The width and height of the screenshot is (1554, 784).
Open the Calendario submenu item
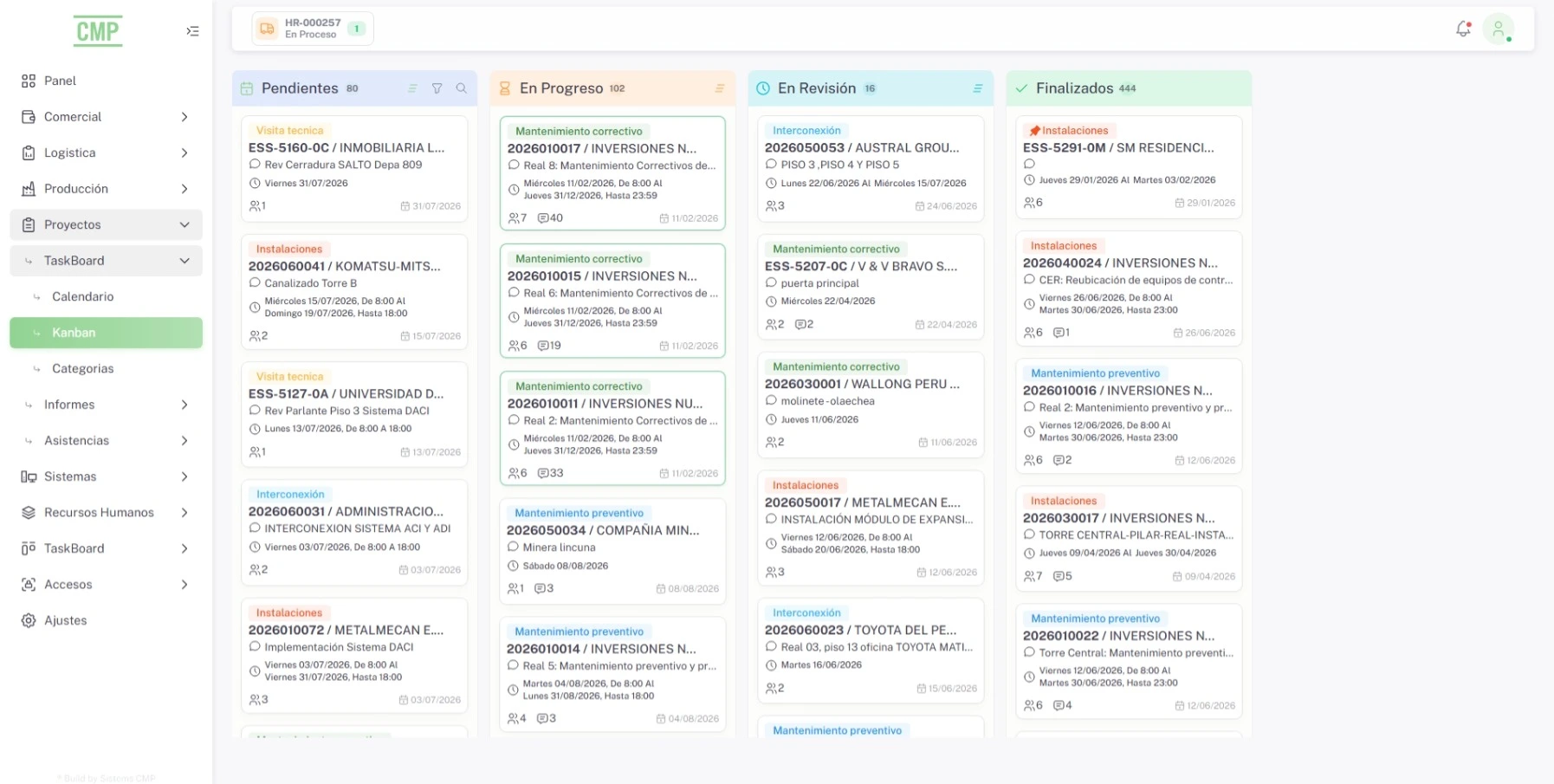pyautogui.click(x=106, y=296)
